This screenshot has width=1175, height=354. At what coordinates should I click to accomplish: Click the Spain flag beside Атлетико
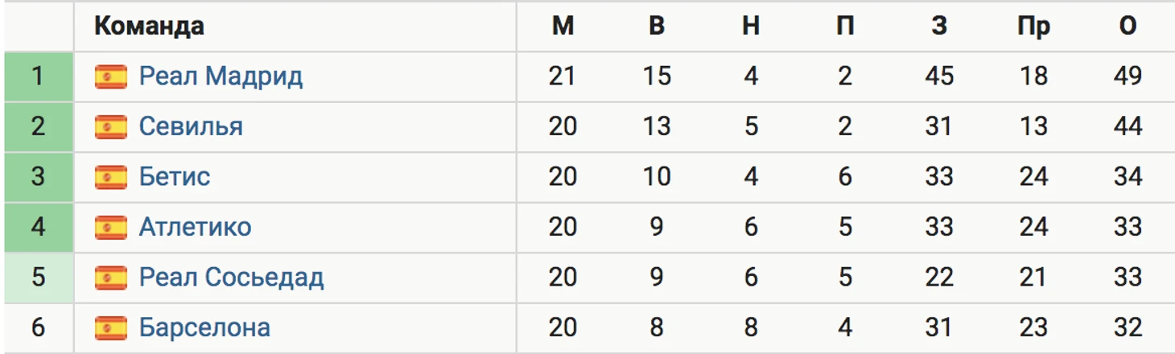tap(111, 228)
